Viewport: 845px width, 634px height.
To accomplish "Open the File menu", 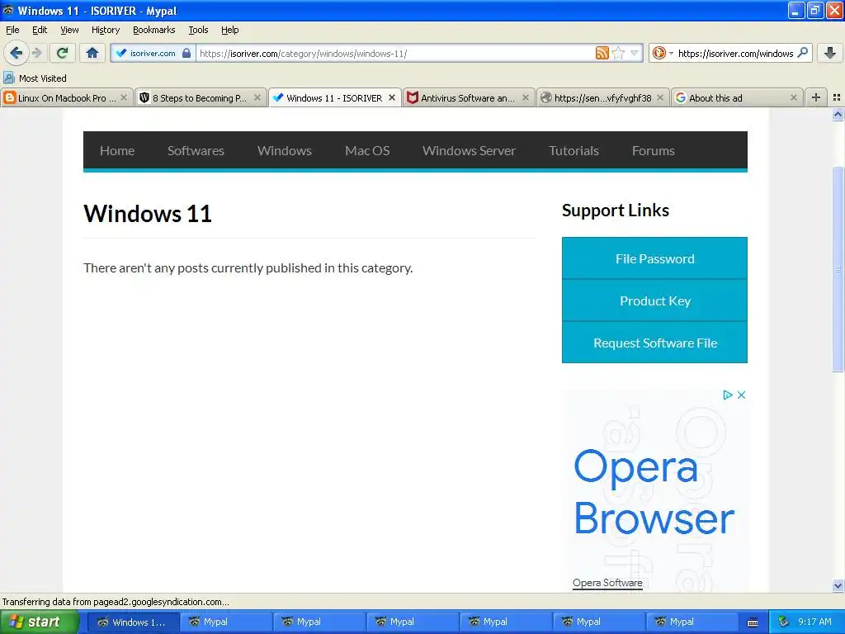I will pos(12,30).
